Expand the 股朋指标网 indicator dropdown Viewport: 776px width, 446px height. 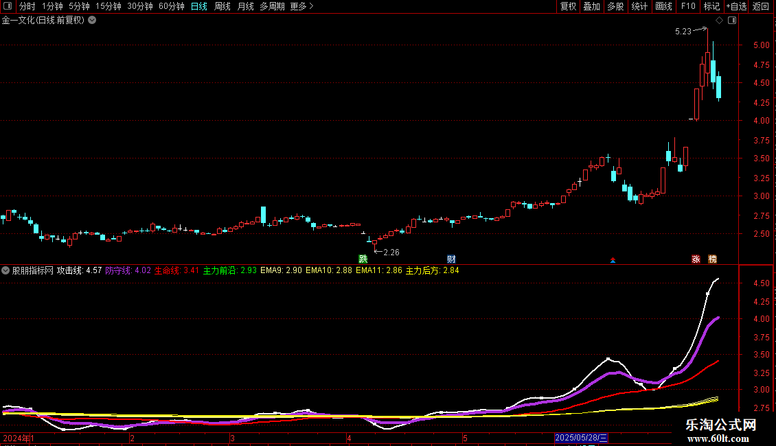pos(5,270)
